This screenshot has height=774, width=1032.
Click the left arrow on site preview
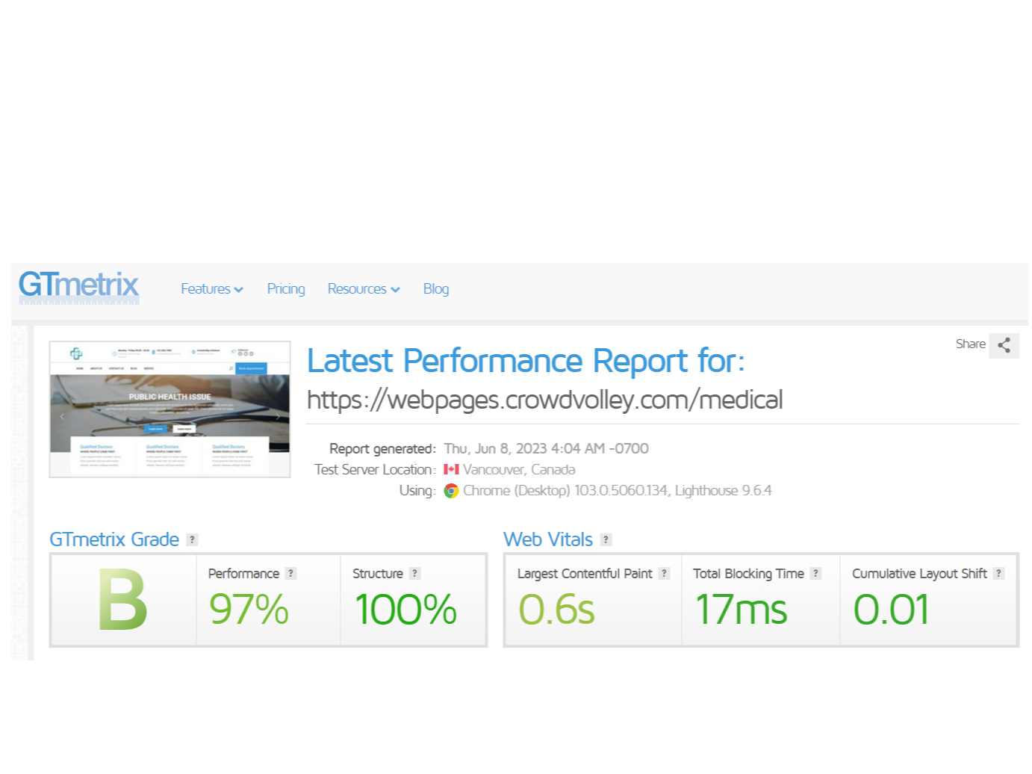pyautogui.click(x=62, y=416)
